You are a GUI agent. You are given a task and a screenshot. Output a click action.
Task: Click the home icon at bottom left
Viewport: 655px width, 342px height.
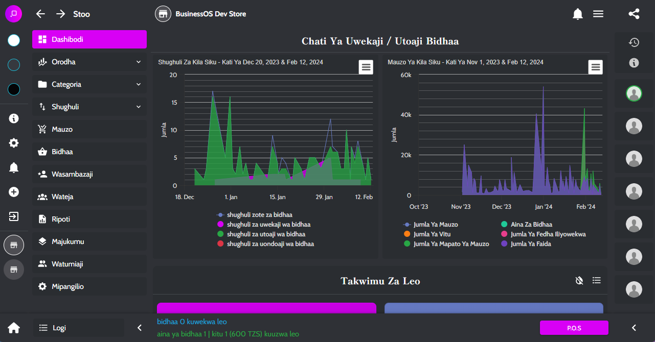click(14, 328)
